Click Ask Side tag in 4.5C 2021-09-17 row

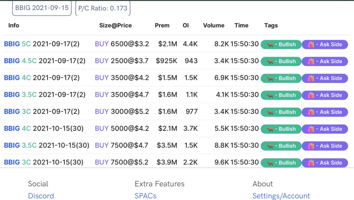point(325,61)
